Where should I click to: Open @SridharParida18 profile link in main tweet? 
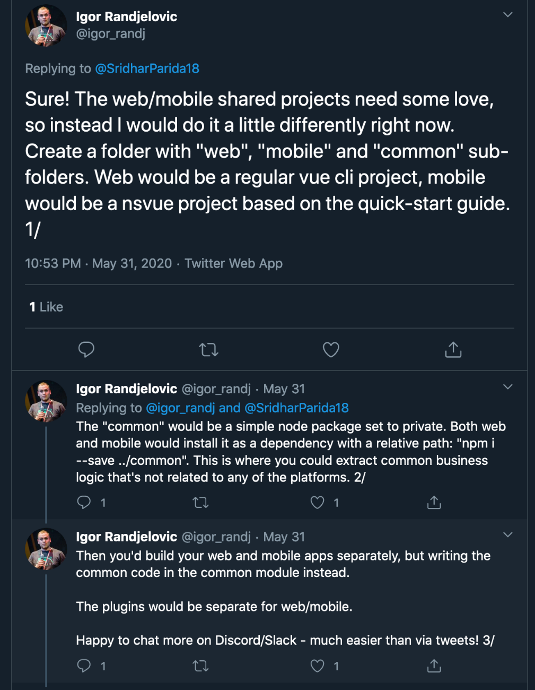147,68
